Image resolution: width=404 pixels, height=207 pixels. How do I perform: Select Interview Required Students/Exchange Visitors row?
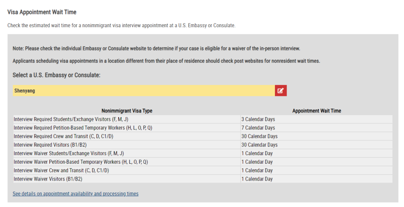(x=203, y=119)
